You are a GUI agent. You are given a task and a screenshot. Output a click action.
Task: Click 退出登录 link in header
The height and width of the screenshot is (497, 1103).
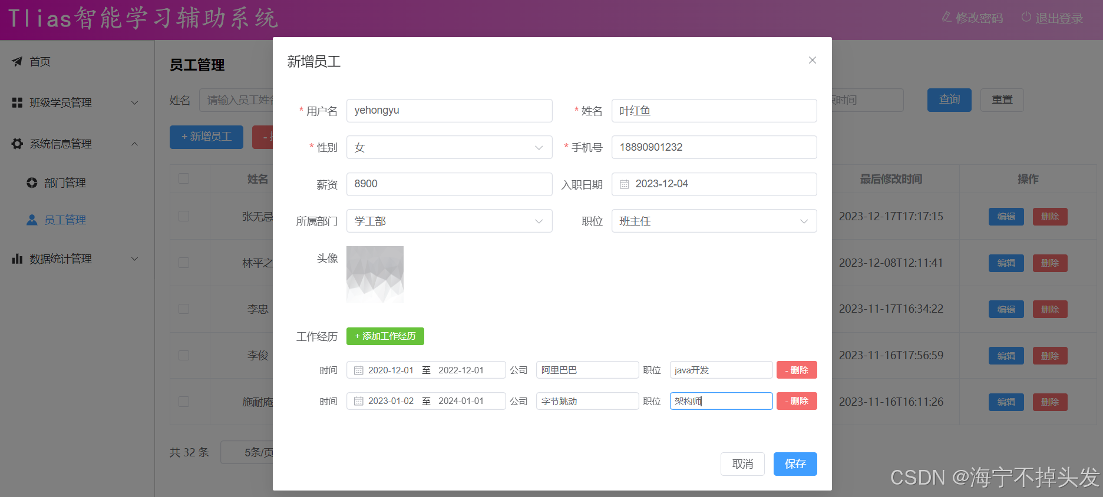click(1052, 18)
